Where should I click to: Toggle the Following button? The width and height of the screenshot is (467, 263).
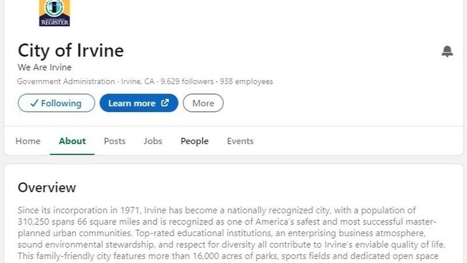(56, 103)
